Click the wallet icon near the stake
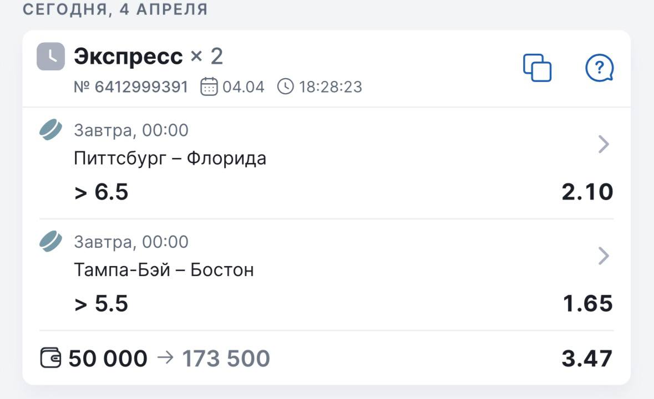The width and height of the screenshot is (654, 399). [52, 358]
